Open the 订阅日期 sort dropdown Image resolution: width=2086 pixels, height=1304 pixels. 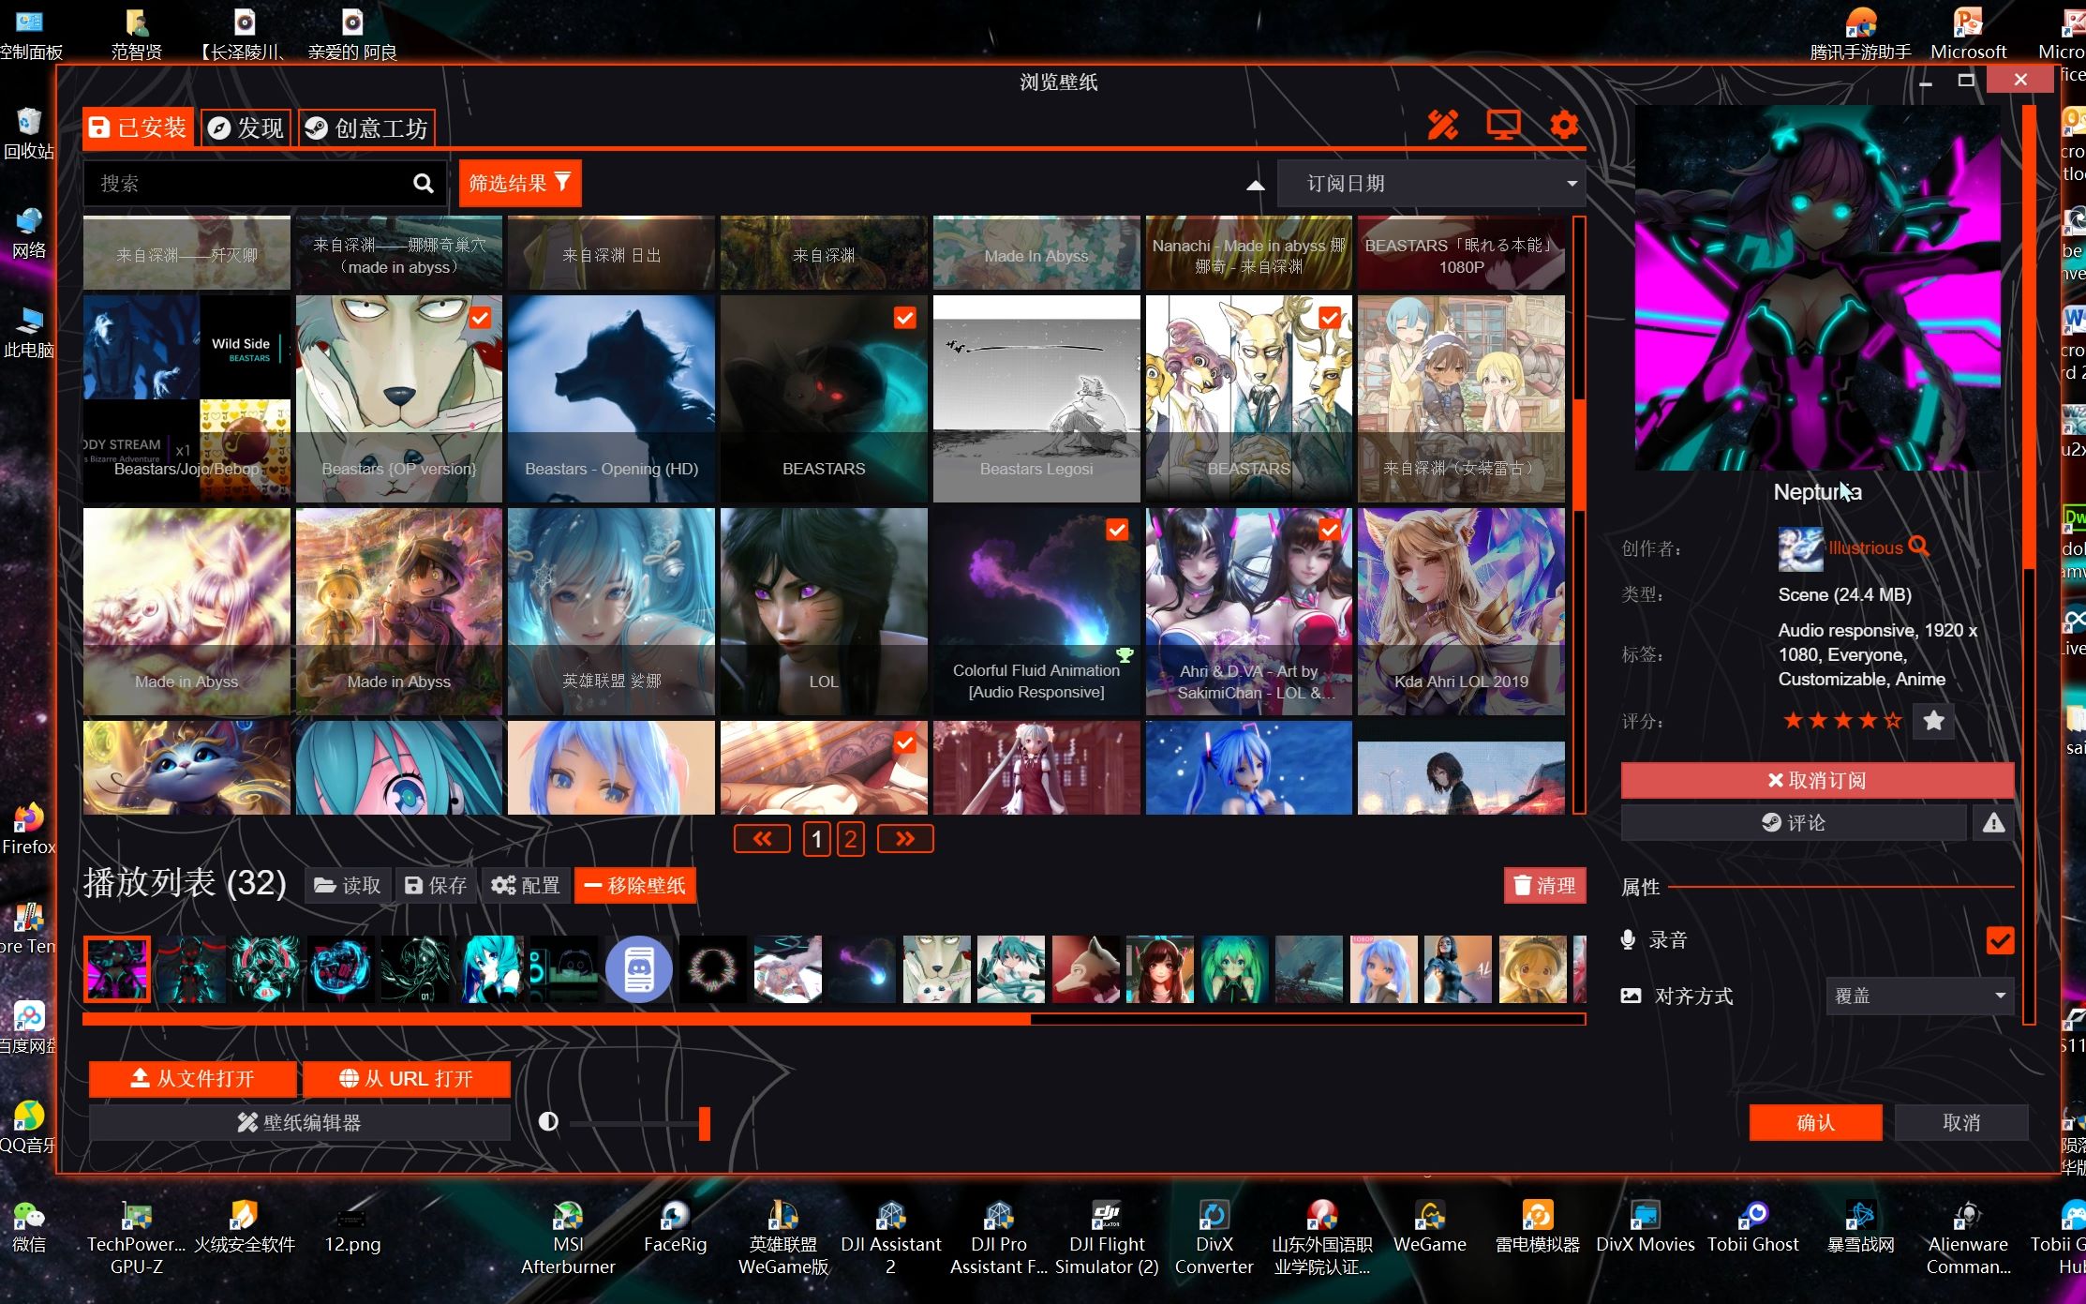click(x=1432, y=184)
